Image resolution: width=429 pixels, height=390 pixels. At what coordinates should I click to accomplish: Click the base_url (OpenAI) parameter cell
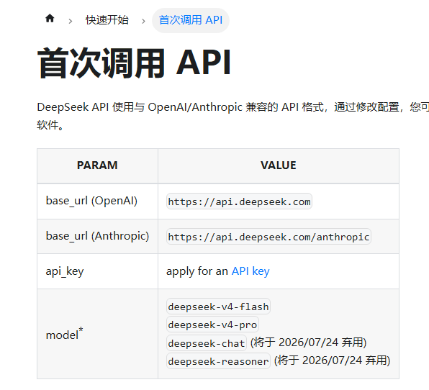pyautogui.click(x=97, y=201)
